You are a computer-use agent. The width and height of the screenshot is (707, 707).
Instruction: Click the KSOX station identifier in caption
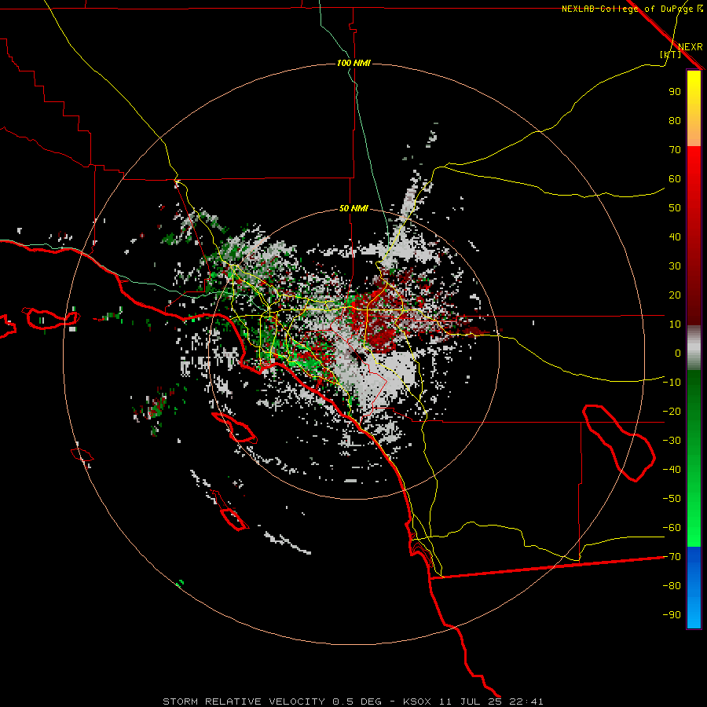[x=416, y=702]
